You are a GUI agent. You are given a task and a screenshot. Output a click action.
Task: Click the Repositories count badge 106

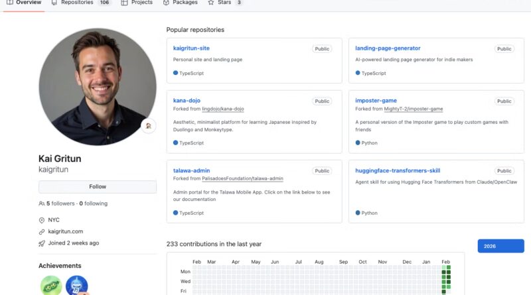click(x=104, y=3)
